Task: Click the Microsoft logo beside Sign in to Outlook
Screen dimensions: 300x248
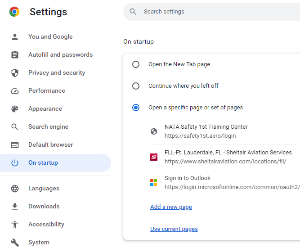Action: [x=154, y=182]
